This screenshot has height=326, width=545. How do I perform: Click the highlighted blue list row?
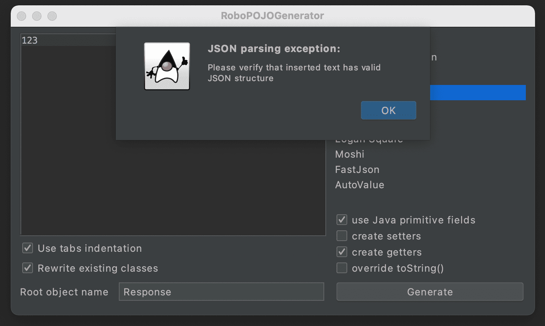pyautogui.click(x=477, y=93)
